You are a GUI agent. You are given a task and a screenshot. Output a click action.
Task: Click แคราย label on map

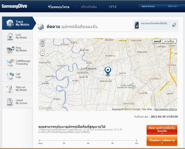pyautogui.click(x=122, y=73)
